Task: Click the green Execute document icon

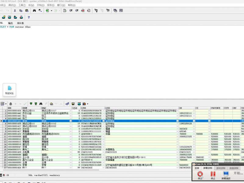Action: pos(47,11)
